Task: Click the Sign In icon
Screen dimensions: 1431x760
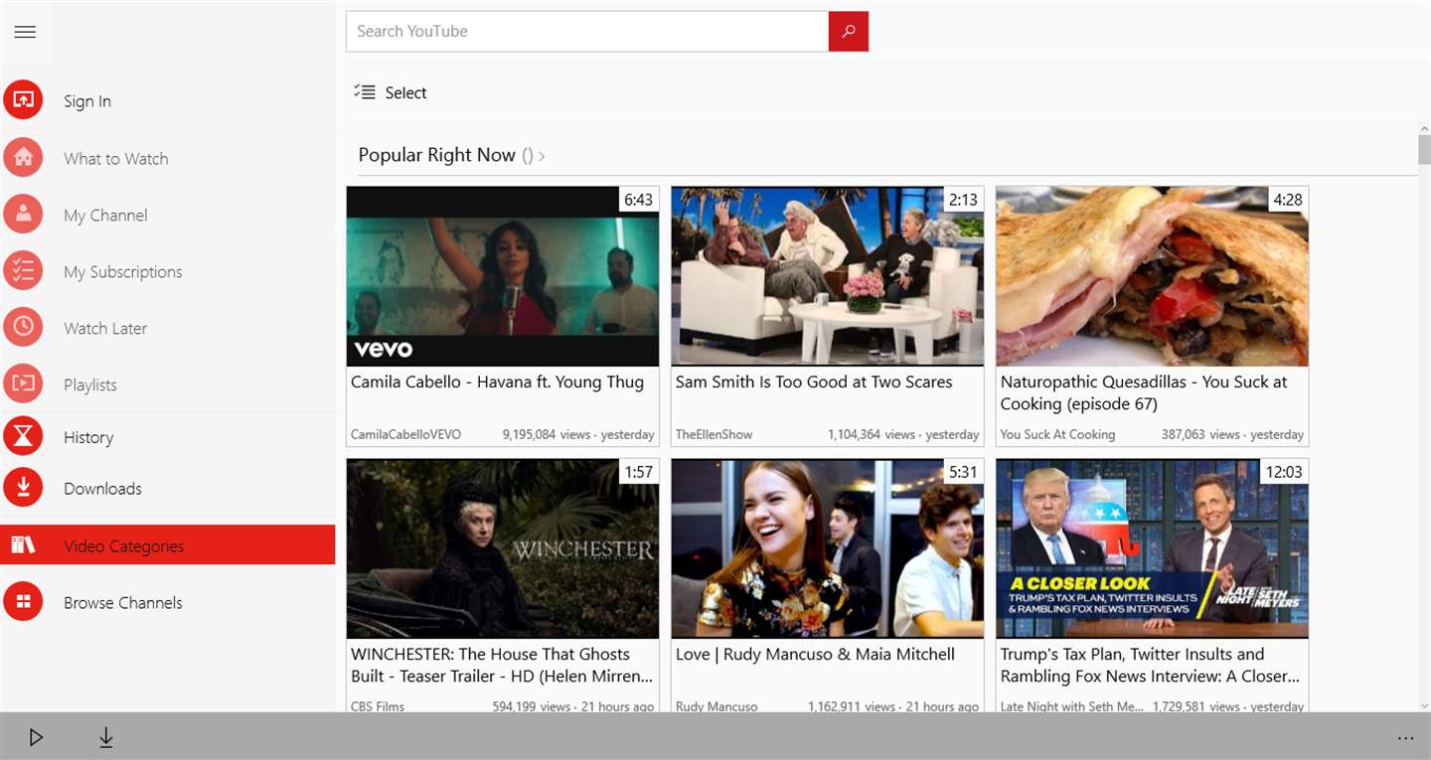Action: (23, 100)
